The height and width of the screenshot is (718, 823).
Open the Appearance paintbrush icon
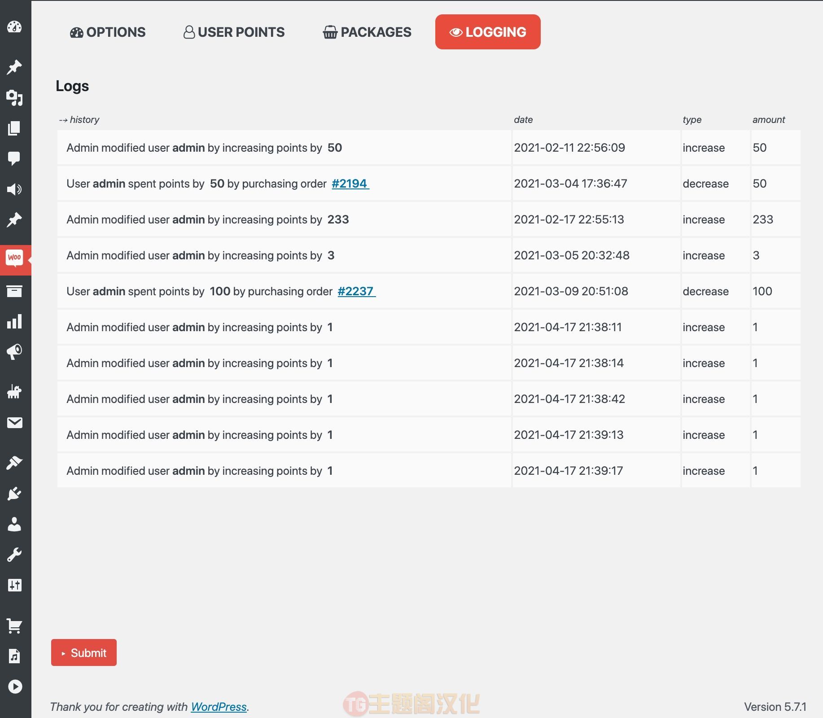tap(14, 463)
